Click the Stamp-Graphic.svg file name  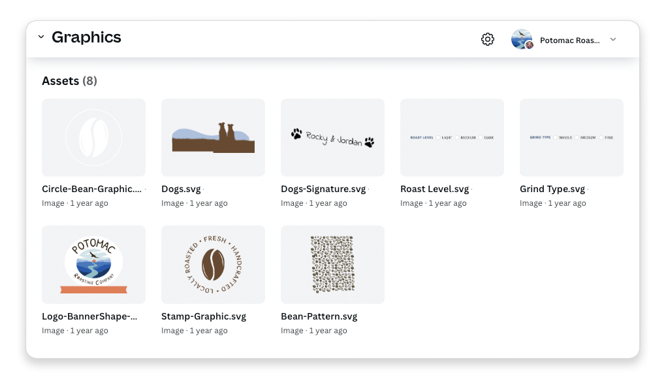coord(204,316)
